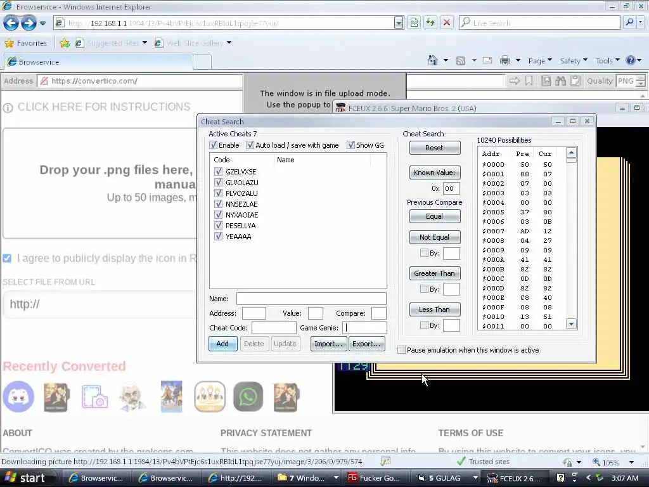Click the IE Forward navigation arrow

(x=29, y=23)
